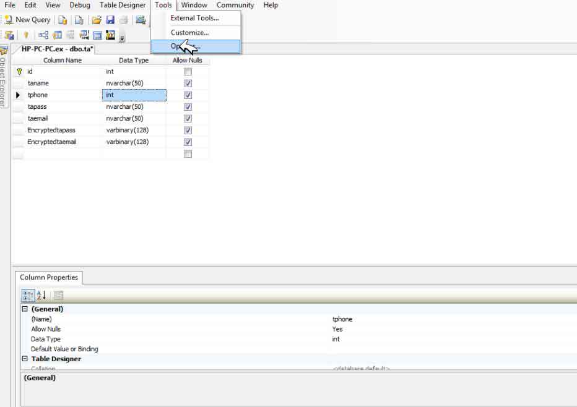
Task: Collapse the (General) properties section
Action: [x=25, y=309]
